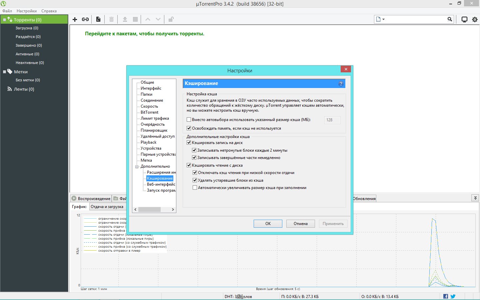Screen dimensions: 480x300
Task: Click the µTorrent logo in title bar
Action: [3, 4]
